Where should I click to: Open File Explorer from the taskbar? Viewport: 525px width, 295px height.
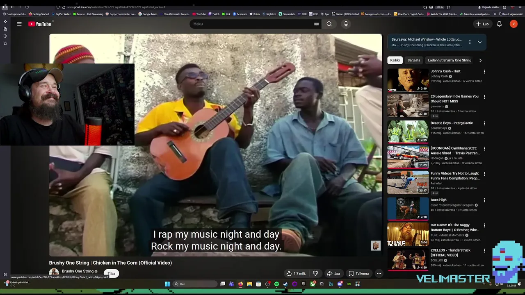249,284
